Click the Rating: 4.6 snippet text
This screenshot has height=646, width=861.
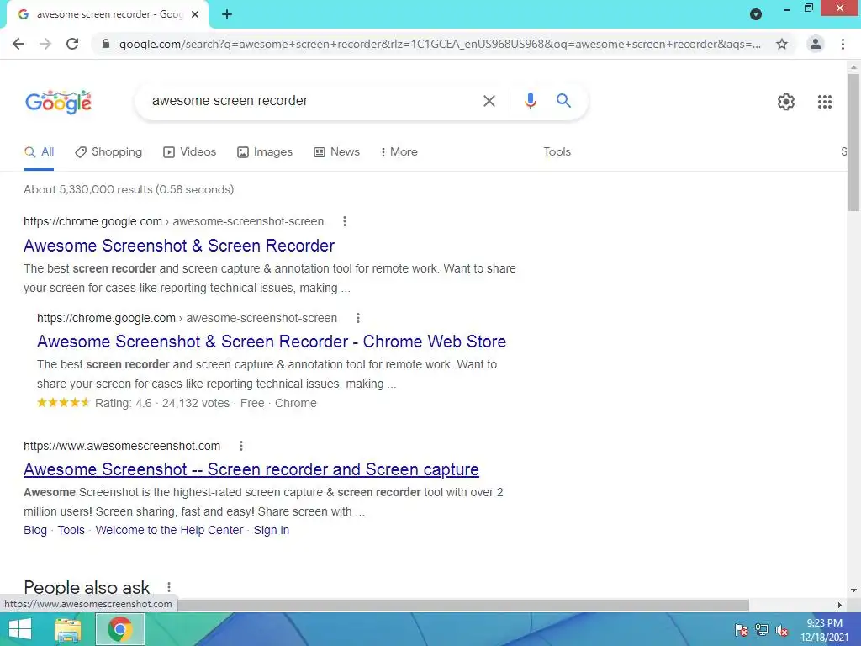[x=123, y=403]
